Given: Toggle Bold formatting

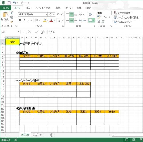Looking at the screenshot, I should click(20, 20).
